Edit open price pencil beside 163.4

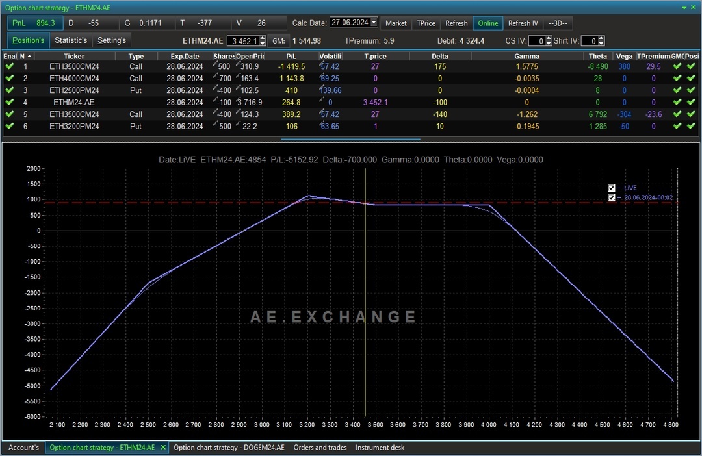point(238,76)
